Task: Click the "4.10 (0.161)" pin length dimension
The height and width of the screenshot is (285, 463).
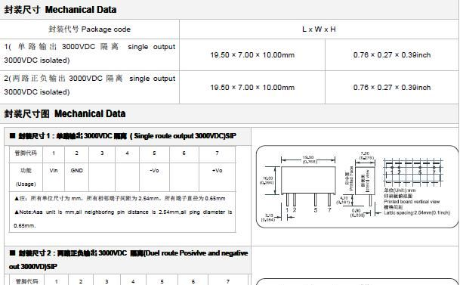Action: [x=344, y=200]
